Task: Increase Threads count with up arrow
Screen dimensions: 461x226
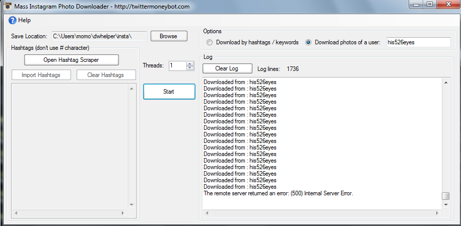Action: (190, 63)
